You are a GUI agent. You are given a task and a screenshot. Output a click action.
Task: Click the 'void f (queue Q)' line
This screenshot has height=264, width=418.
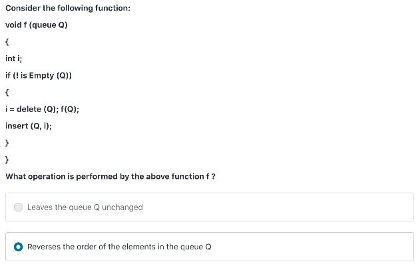37,25
